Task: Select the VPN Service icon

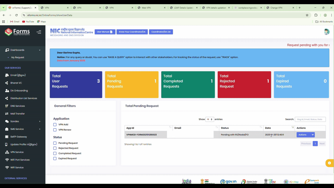Action: (x=17, y=152)
